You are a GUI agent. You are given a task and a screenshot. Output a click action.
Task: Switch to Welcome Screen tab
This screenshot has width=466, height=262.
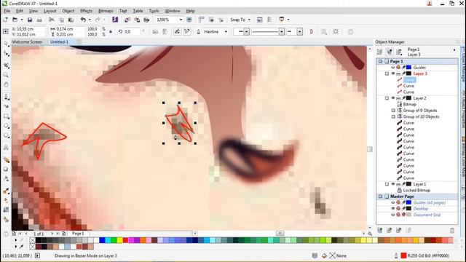(x=27, y=42)
